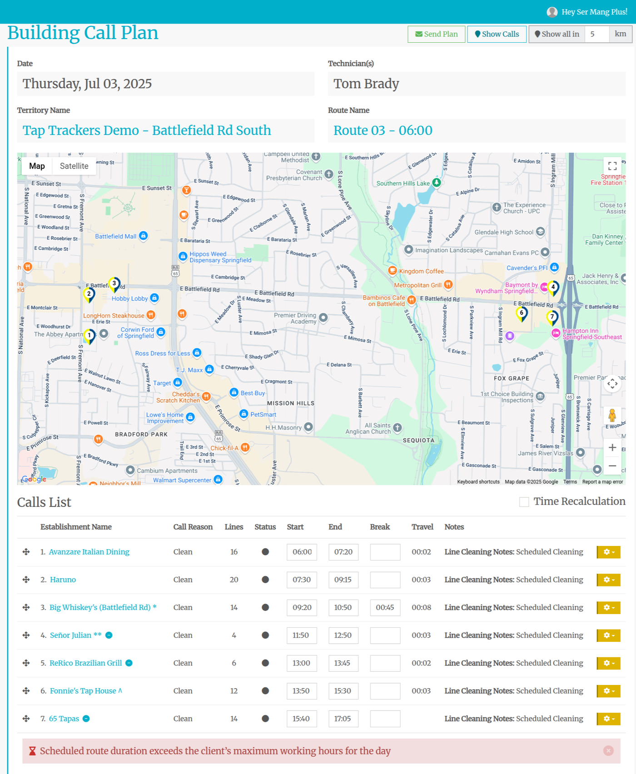Click the Street View pegman icon
Screen dimensions: 636x774
[612, 415]
